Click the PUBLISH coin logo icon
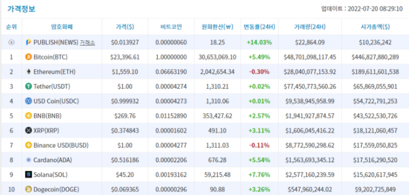Viewport: 409px width, 195px height. click(x=29, y=42)
